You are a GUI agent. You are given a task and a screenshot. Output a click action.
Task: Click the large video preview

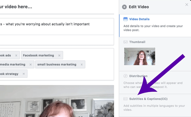pyautogui.click(x=57, y=101)
